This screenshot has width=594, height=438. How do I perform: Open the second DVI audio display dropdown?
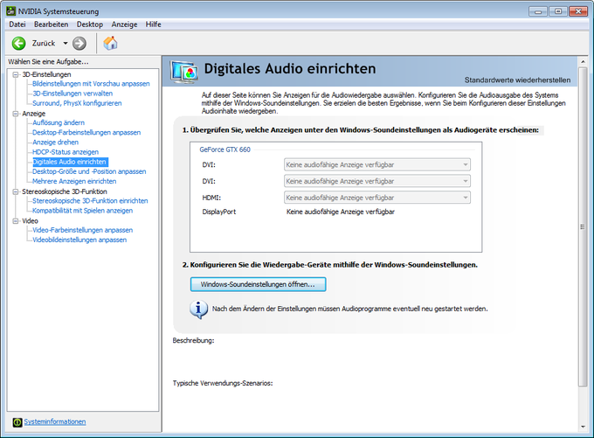click(x=377, y=181)
